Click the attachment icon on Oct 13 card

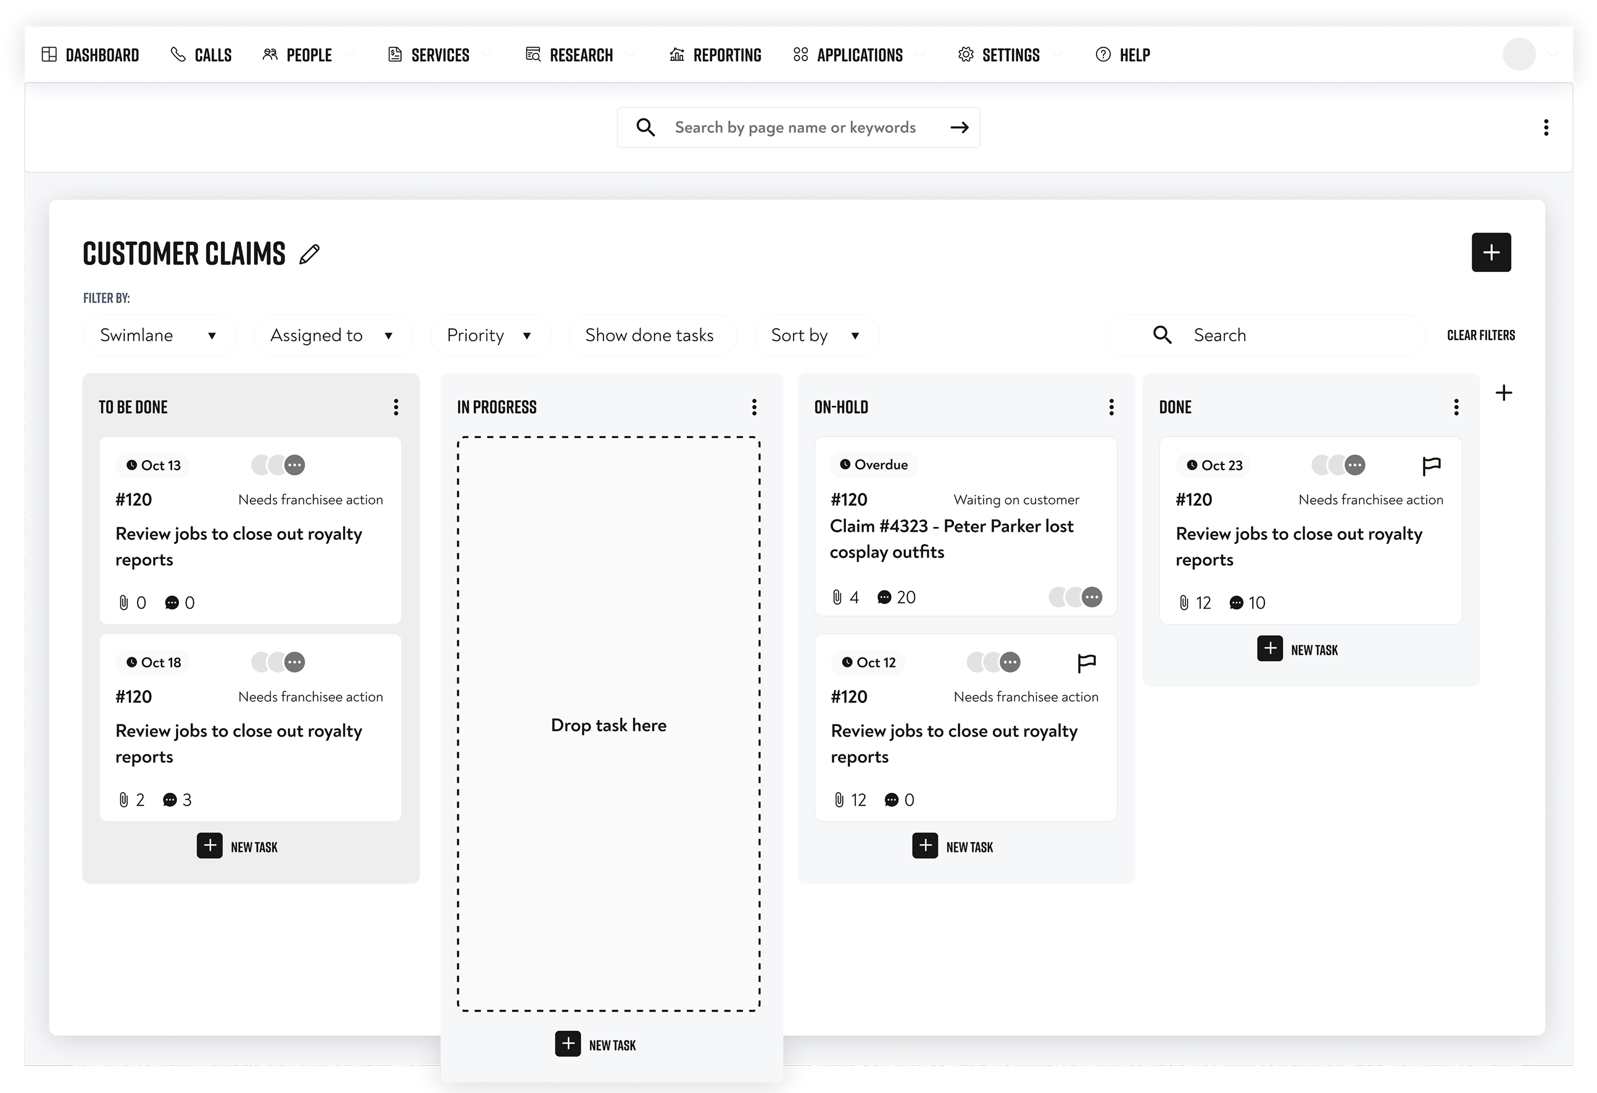123,603
